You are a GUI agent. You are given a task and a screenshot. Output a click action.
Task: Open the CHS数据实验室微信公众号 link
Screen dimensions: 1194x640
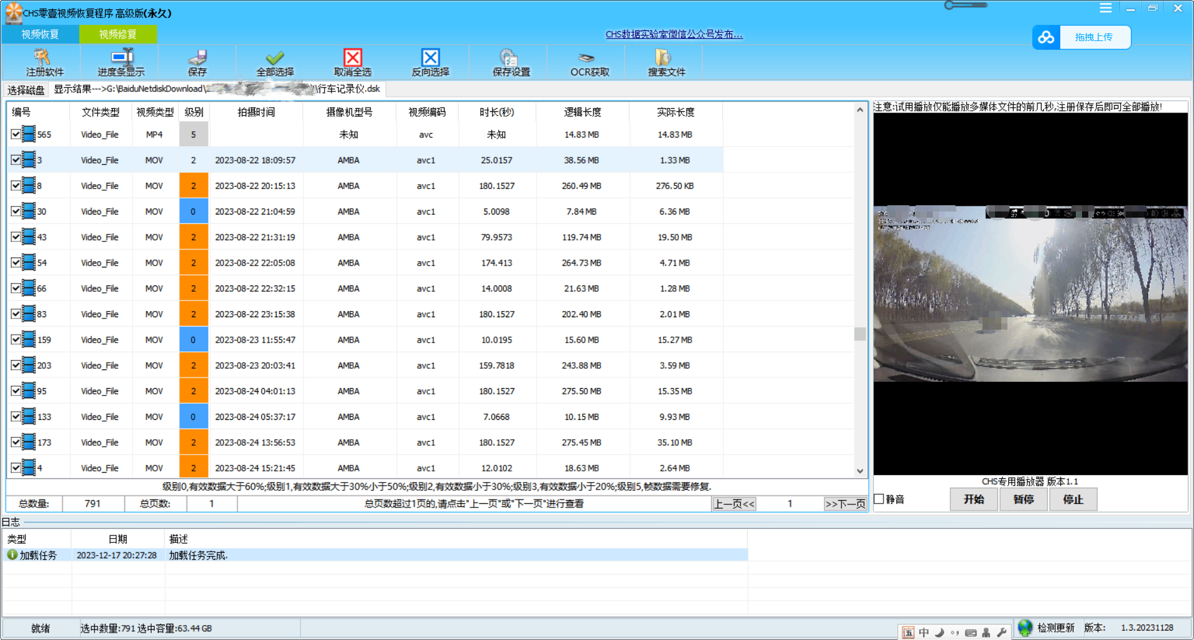674,34
